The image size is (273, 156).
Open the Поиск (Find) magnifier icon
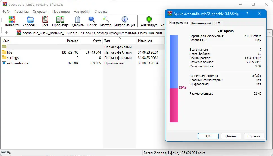(92, 19)
